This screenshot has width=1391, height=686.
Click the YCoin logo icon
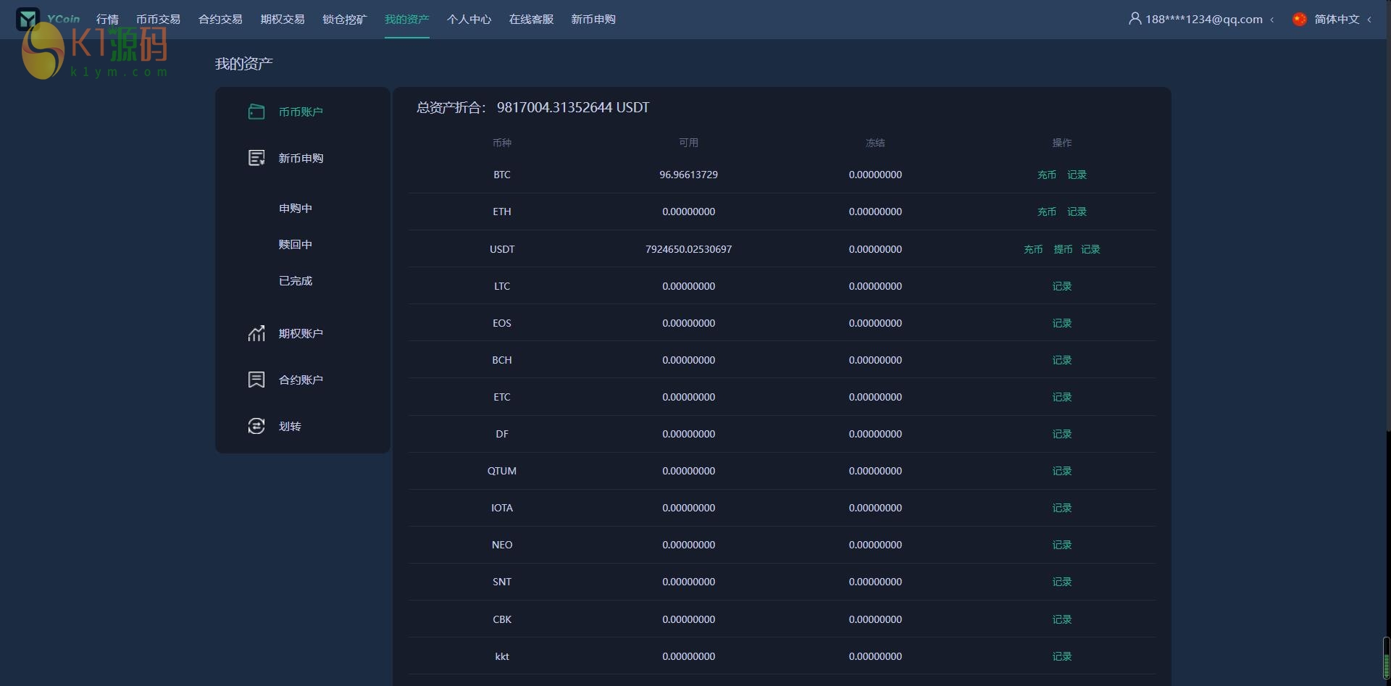(x=28, y=19)
